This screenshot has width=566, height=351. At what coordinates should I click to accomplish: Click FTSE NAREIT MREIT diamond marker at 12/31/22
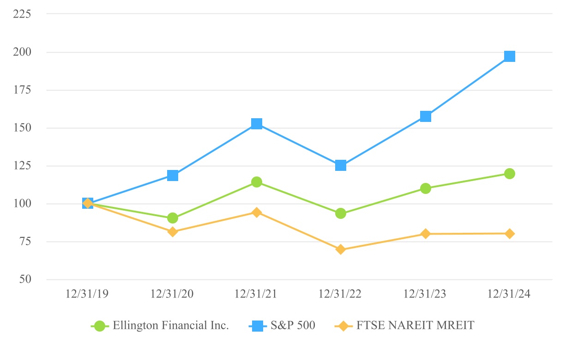click(x=341, y=249)
